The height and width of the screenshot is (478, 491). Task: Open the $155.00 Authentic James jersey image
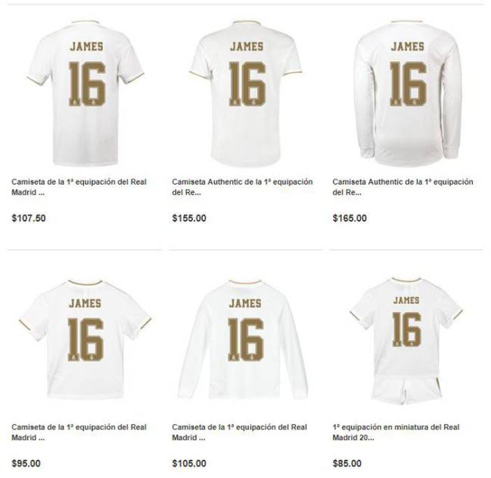(x=246, y=93)
